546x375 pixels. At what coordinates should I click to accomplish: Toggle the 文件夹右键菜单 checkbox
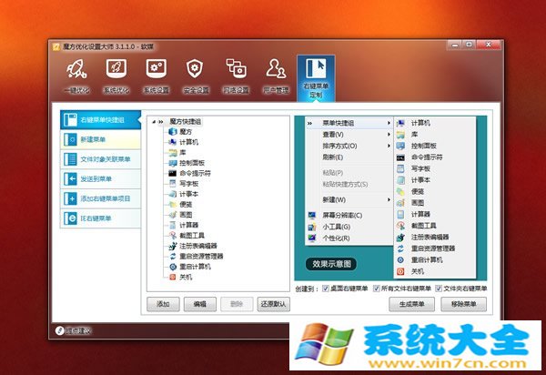[x=439, y=289]
